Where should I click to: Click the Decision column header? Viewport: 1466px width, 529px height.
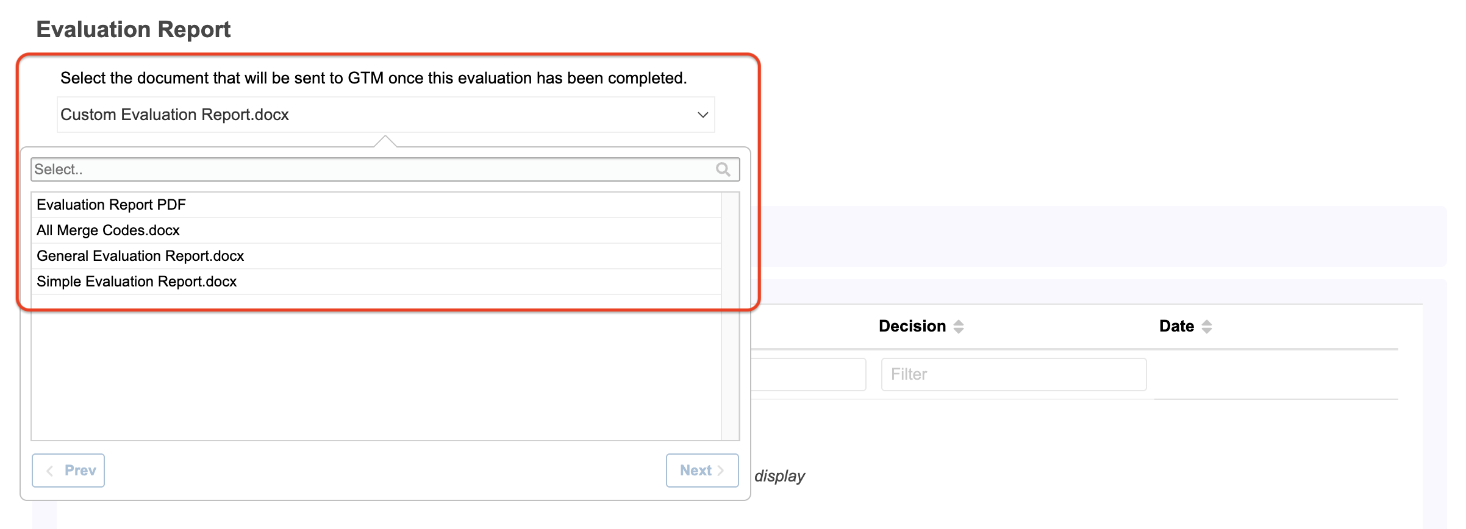click(912, 327)
